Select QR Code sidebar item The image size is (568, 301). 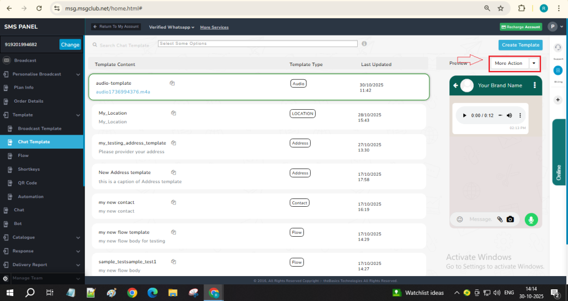point(27,183)
